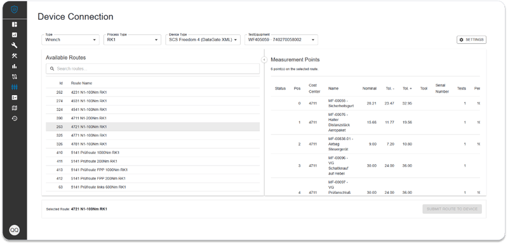Click measurement point MF-00055 Sicherheitsgurt

tap(340, 103)
